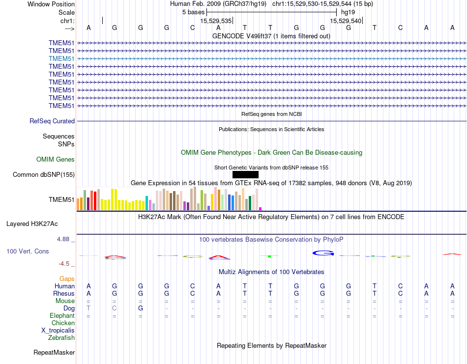This screenshot has width=467, height=364.
Task: Click Multiz Alignments of 100 Vertebrates title
Action: click(x=271, y=272)
